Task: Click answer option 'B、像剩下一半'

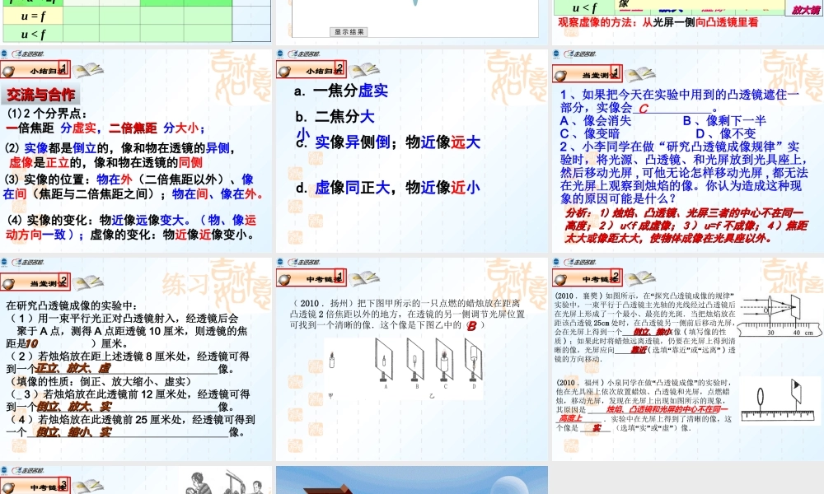Action: pos(724,121)
